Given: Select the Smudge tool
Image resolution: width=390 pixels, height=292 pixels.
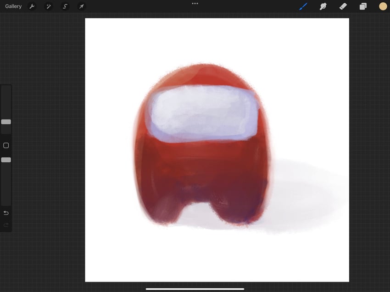Looking at the screenshot, I should point(323,6).
